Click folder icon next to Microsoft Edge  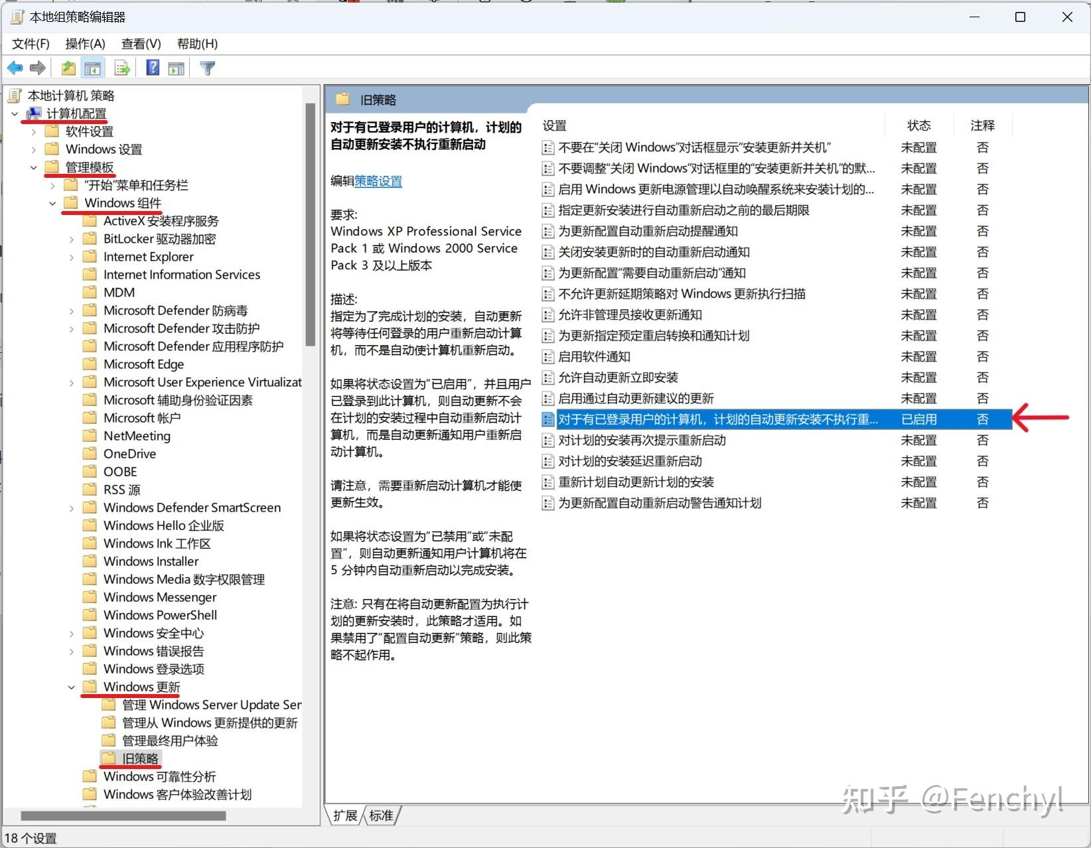(x=90, y=364)
